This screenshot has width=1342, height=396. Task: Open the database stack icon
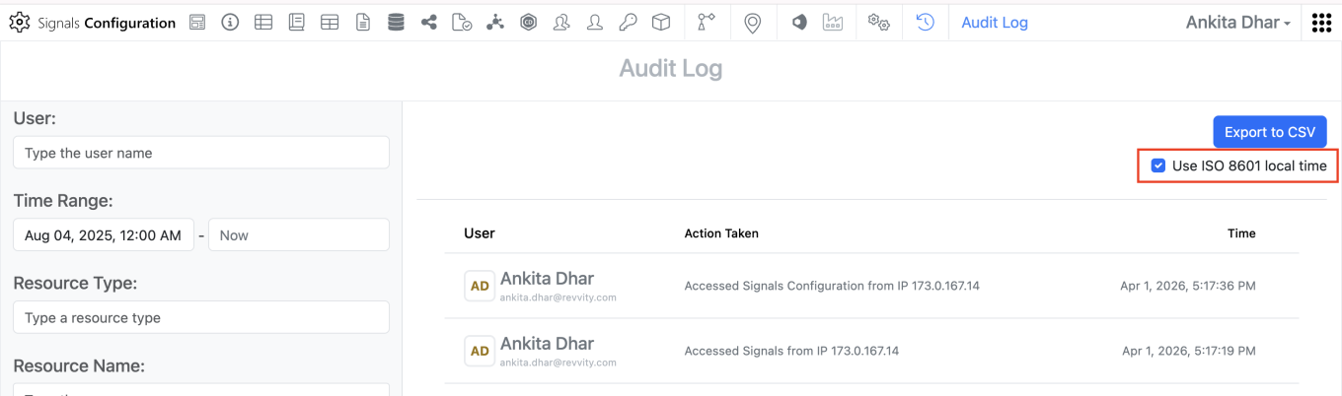pos(396,23)
